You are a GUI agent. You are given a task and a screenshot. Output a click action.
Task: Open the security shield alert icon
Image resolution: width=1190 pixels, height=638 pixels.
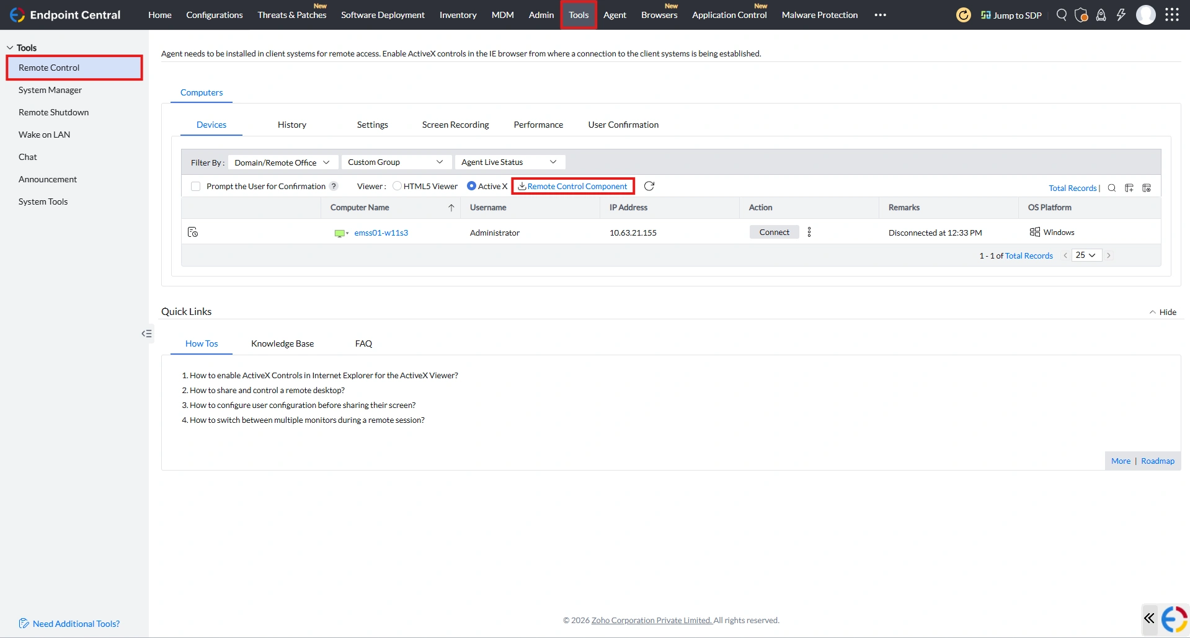tap(1081, 15)
